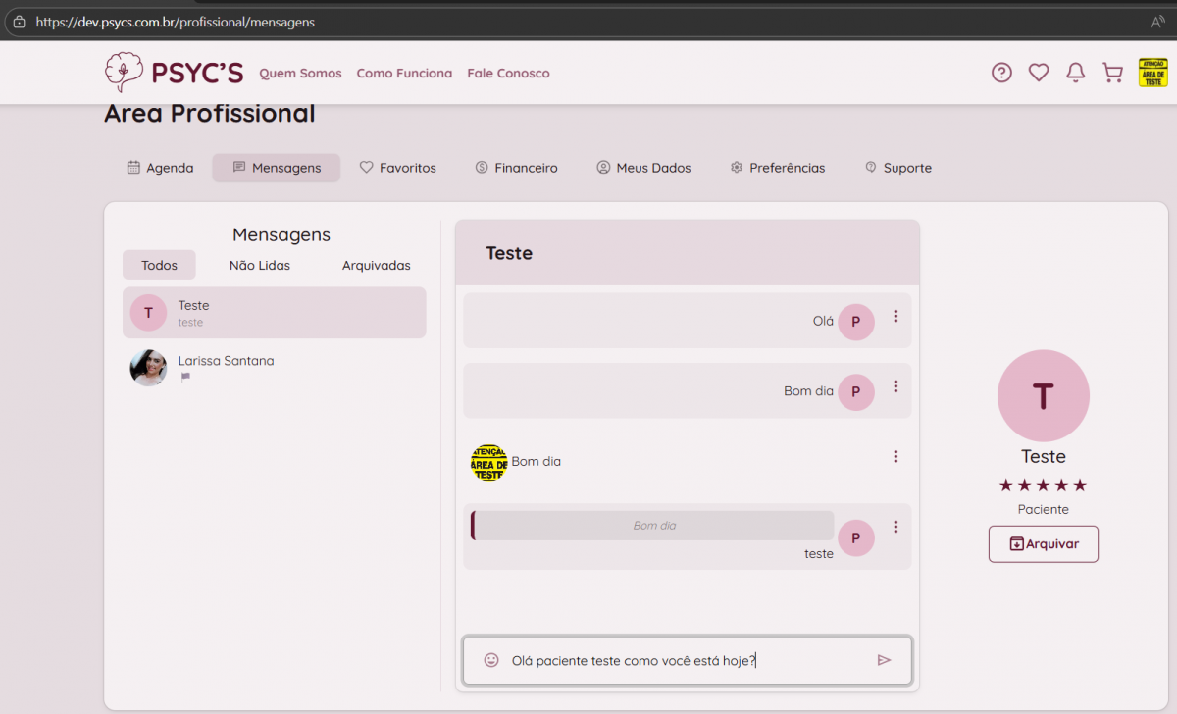Open the shopping cart icon
Viewport: 1177px width, 714px height.
1112,73
